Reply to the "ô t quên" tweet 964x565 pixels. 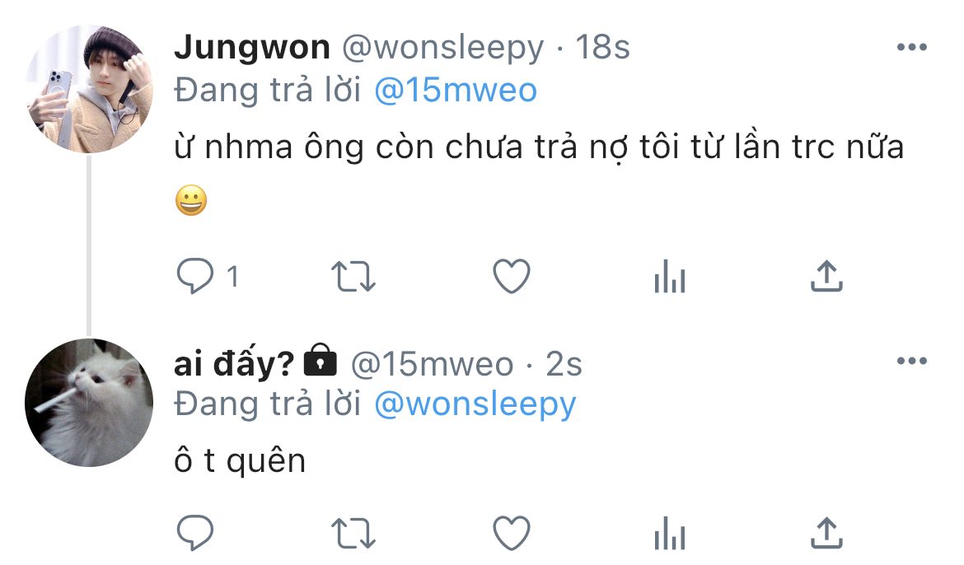coord(195,532)
